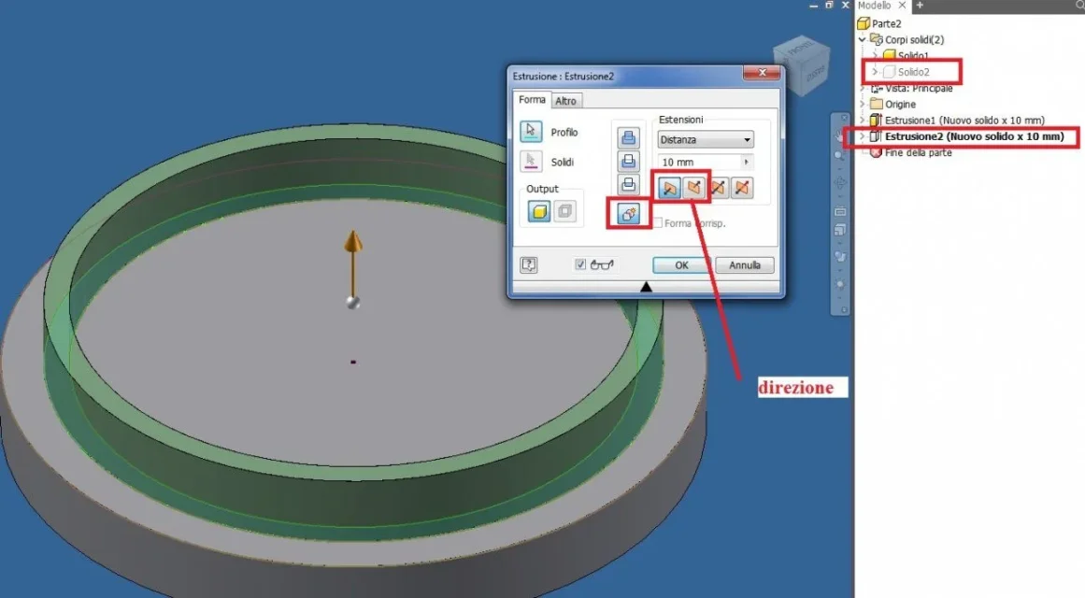Expand the Estrusione2 feature node
The height and width of the screenshot is (598, 1085).
863,136
